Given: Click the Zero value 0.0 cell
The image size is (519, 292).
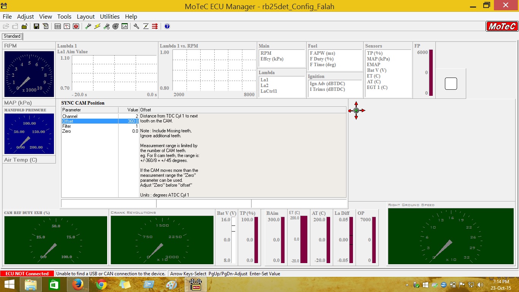Looking at the screenshot, I should tap(129, 131).
